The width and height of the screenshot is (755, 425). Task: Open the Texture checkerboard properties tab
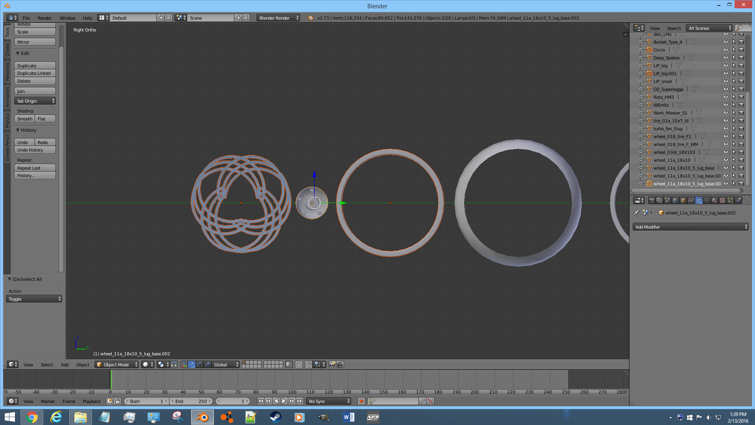tap(723, 200)
